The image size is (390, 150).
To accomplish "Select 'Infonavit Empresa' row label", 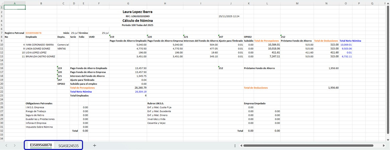I will pos(36,123).
